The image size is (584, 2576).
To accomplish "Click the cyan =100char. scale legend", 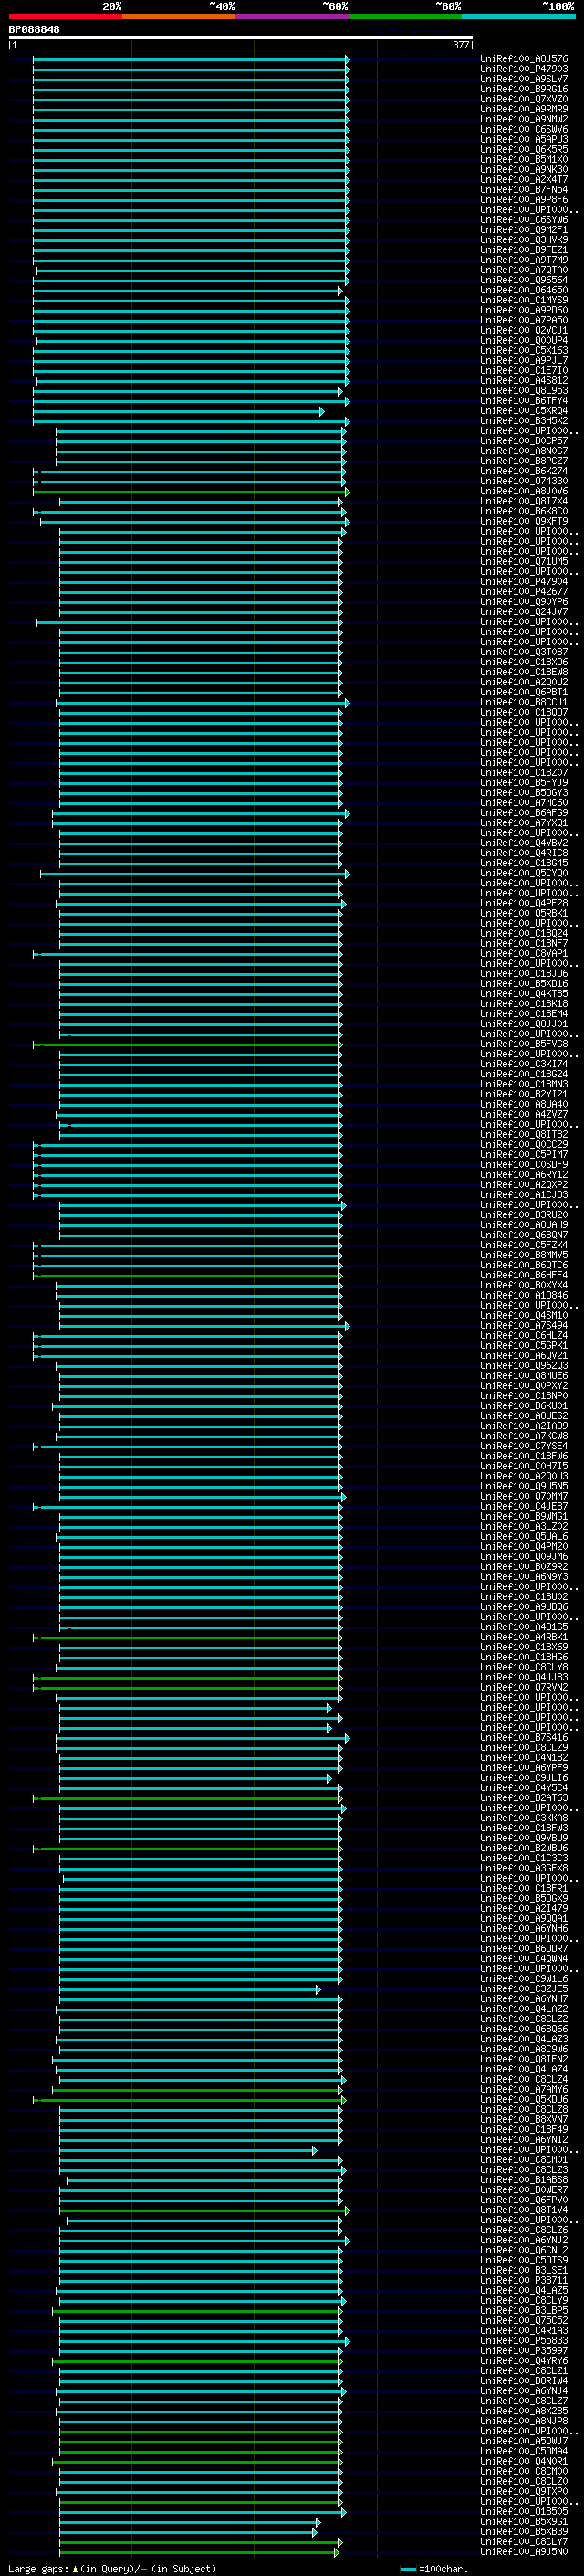I will [x=433, y=2568].
